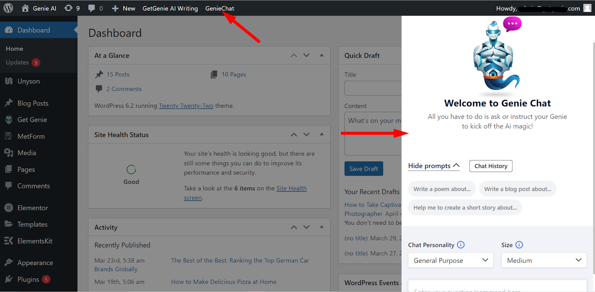The width and height of the screenshot is (595, 292).
Task: Open GetGenie AI Writing menu
Action: [170, 8]
